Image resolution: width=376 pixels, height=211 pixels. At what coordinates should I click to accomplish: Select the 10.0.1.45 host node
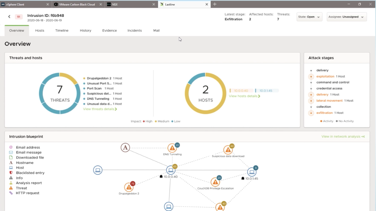click(252, 172)
